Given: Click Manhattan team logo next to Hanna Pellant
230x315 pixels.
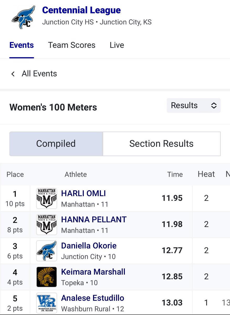Looking at the screenshot, I should 46,225.
